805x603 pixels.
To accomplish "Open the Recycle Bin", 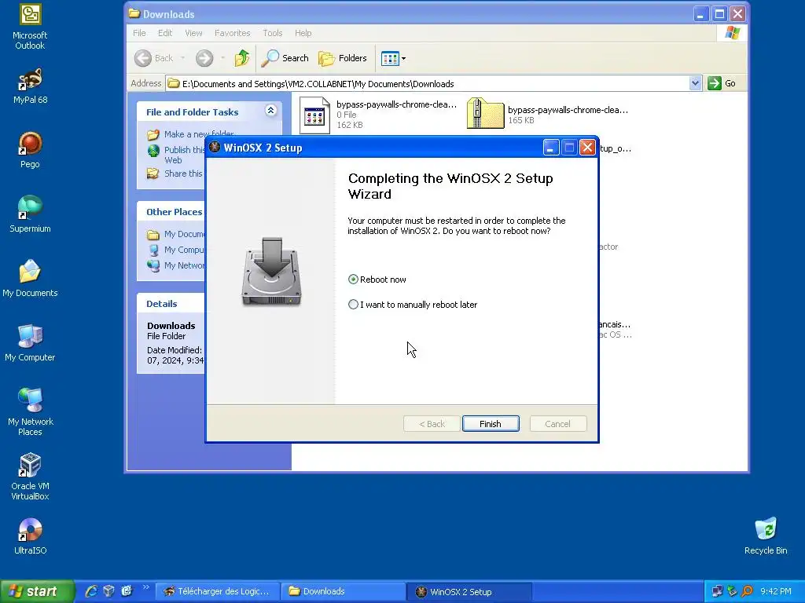I will (766, 536).
